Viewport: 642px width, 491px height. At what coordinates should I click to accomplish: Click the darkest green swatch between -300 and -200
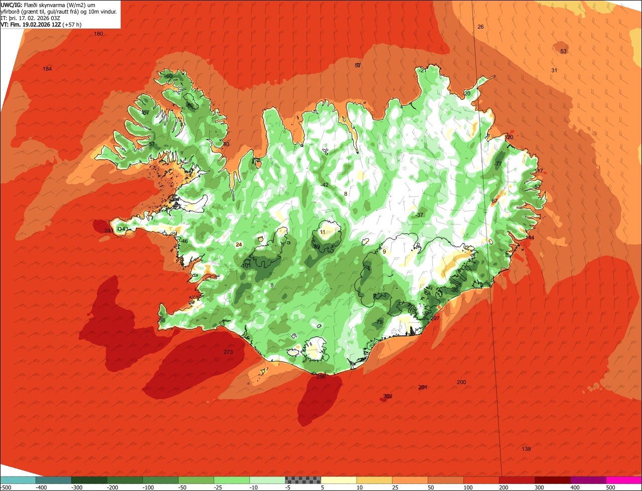coord(89,480)
